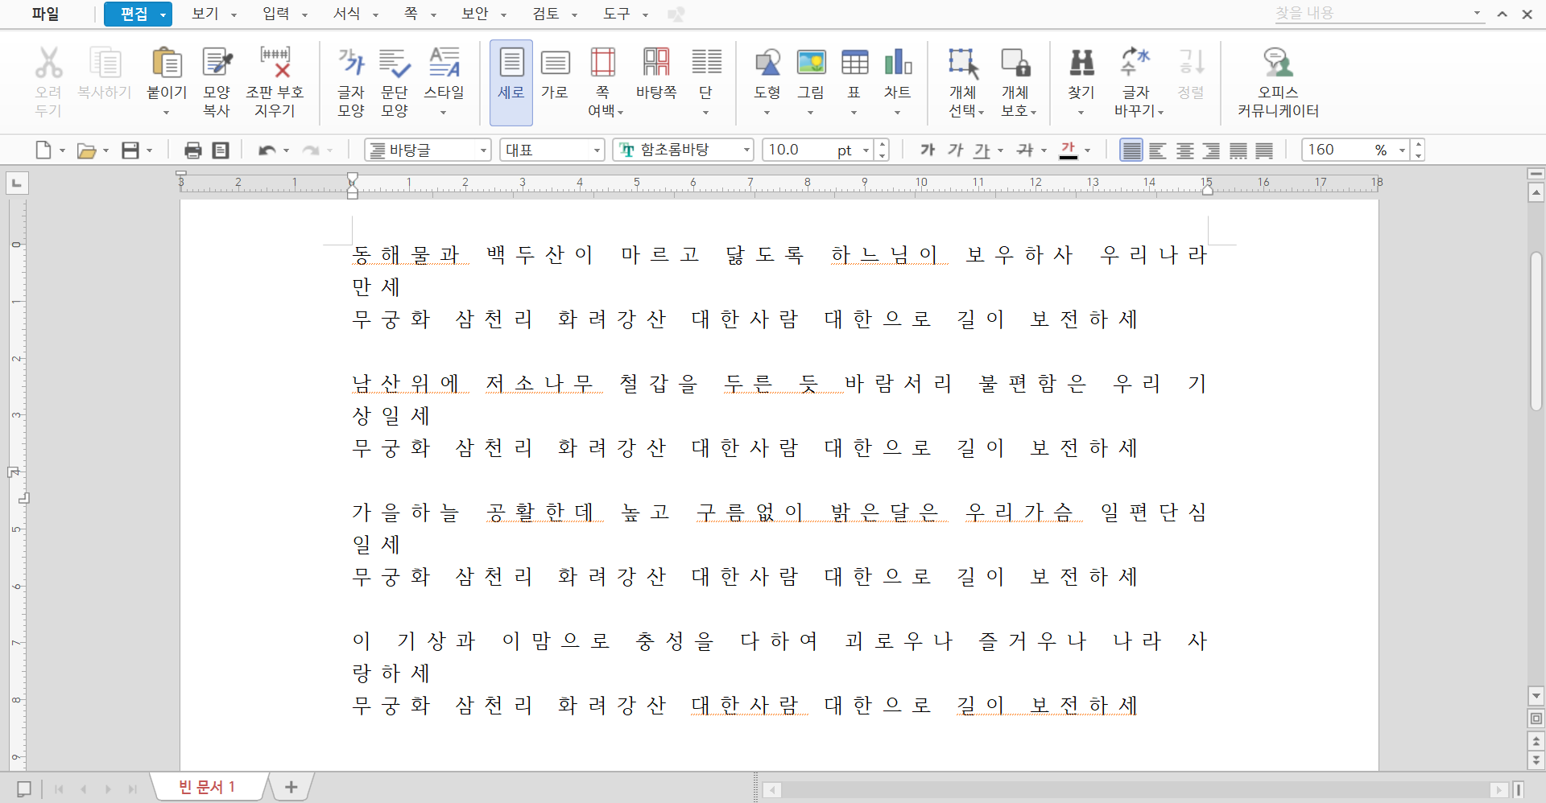Enable center alignment
1546x803 pixels.
[x=1184, y=150]
